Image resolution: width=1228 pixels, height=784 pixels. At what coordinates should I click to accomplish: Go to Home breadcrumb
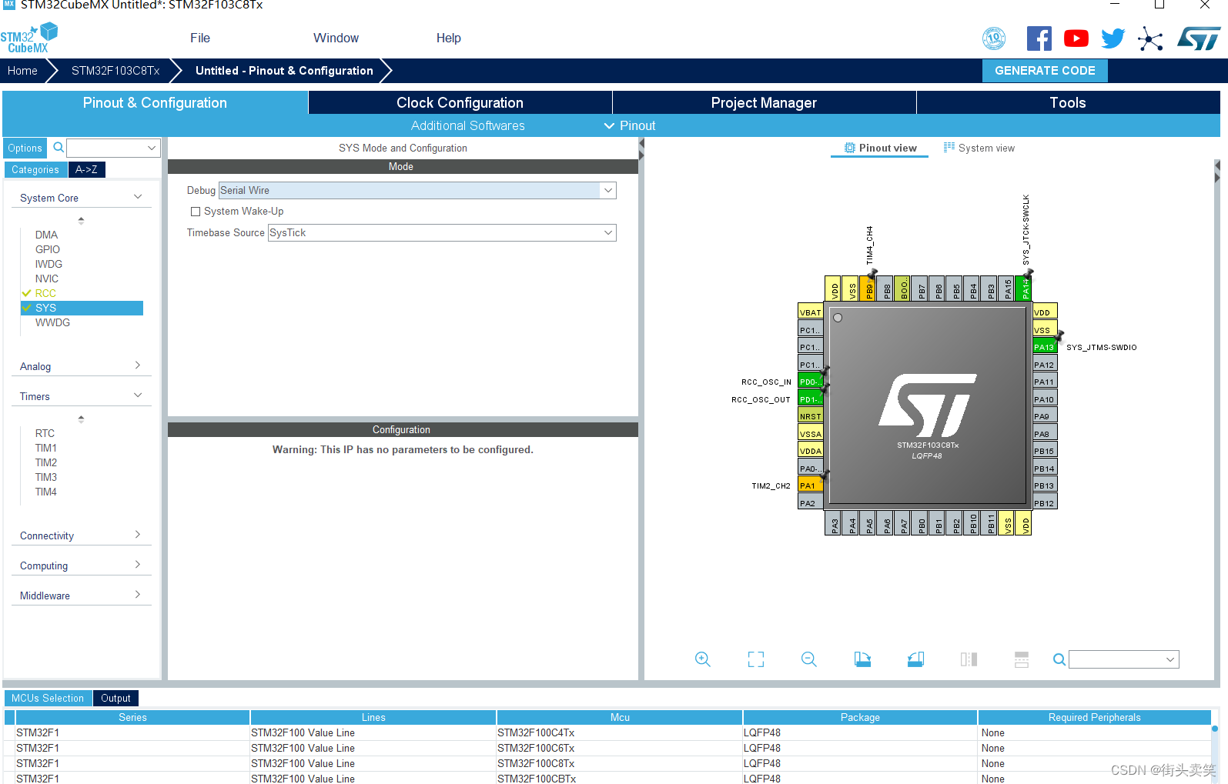click(22, 70)
